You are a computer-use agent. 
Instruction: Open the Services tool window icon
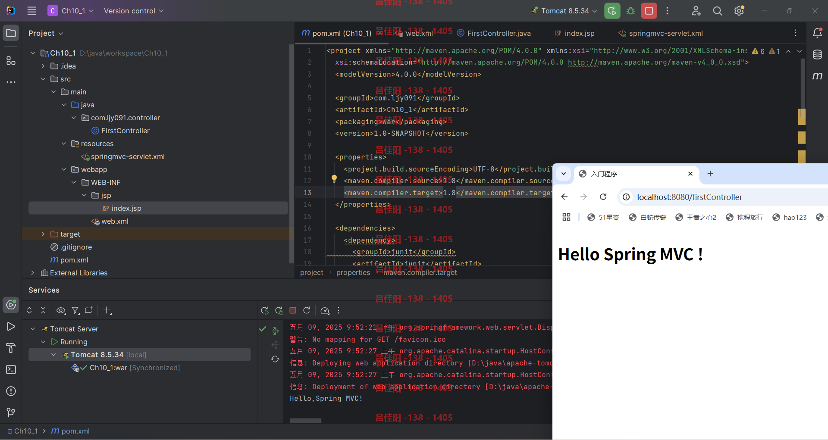point(11,305)
